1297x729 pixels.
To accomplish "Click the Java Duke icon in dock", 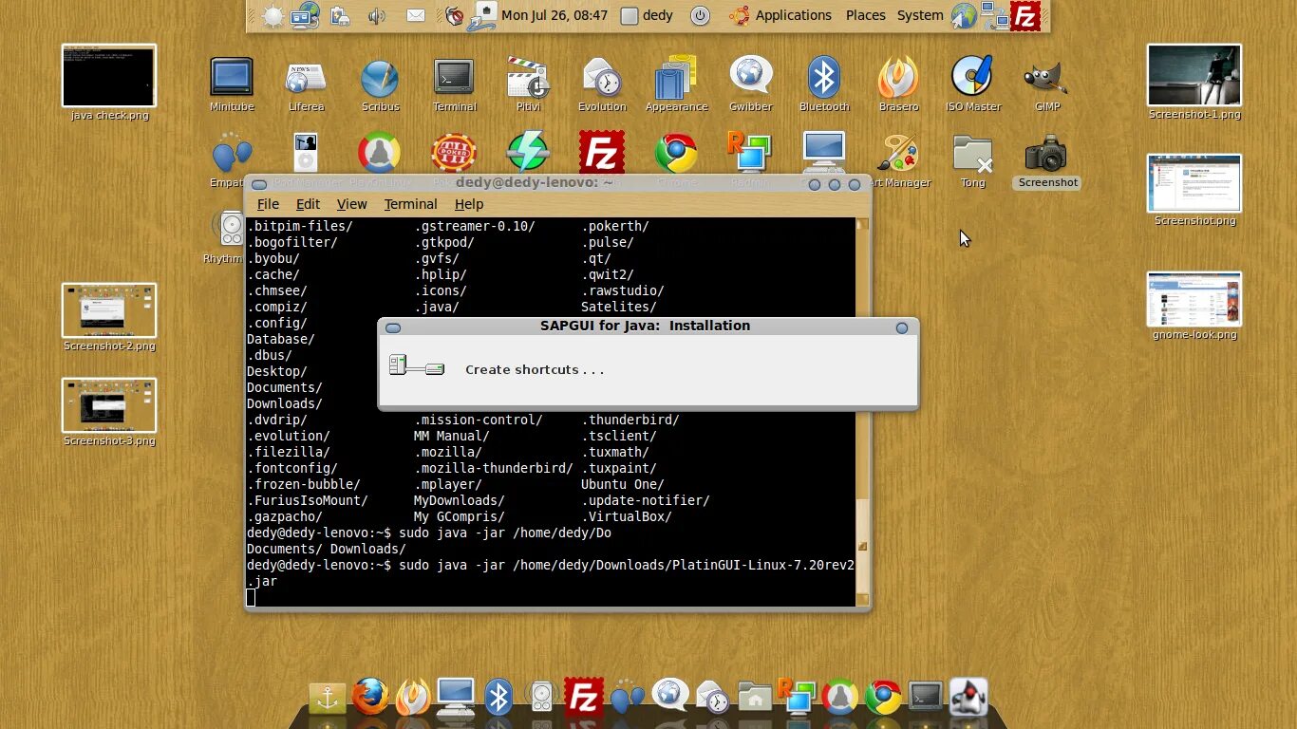I will tap(968, 697).
